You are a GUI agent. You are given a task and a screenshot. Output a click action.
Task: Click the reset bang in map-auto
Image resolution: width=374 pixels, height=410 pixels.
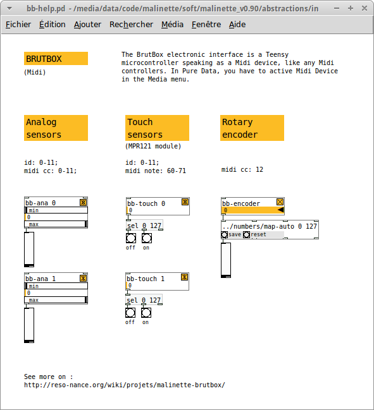[246, 235]
